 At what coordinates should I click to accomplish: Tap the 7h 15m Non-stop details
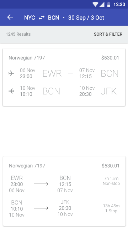point(111,181)
